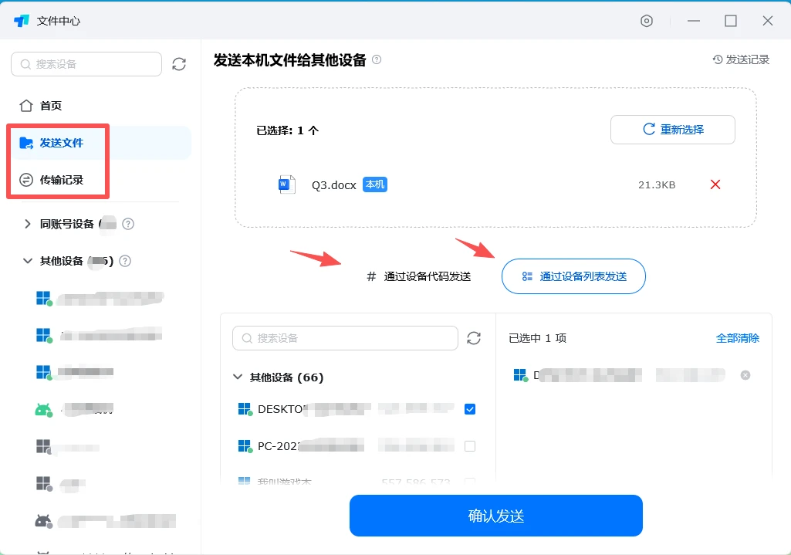Click the Q3.docx Word file icon
The height and width of the screenshot is (555, 791).
pyautogui.click(x=286, y=184)
